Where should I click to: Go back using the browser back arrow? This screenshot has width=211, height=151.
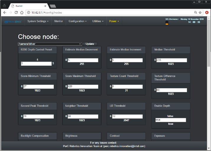5,12
